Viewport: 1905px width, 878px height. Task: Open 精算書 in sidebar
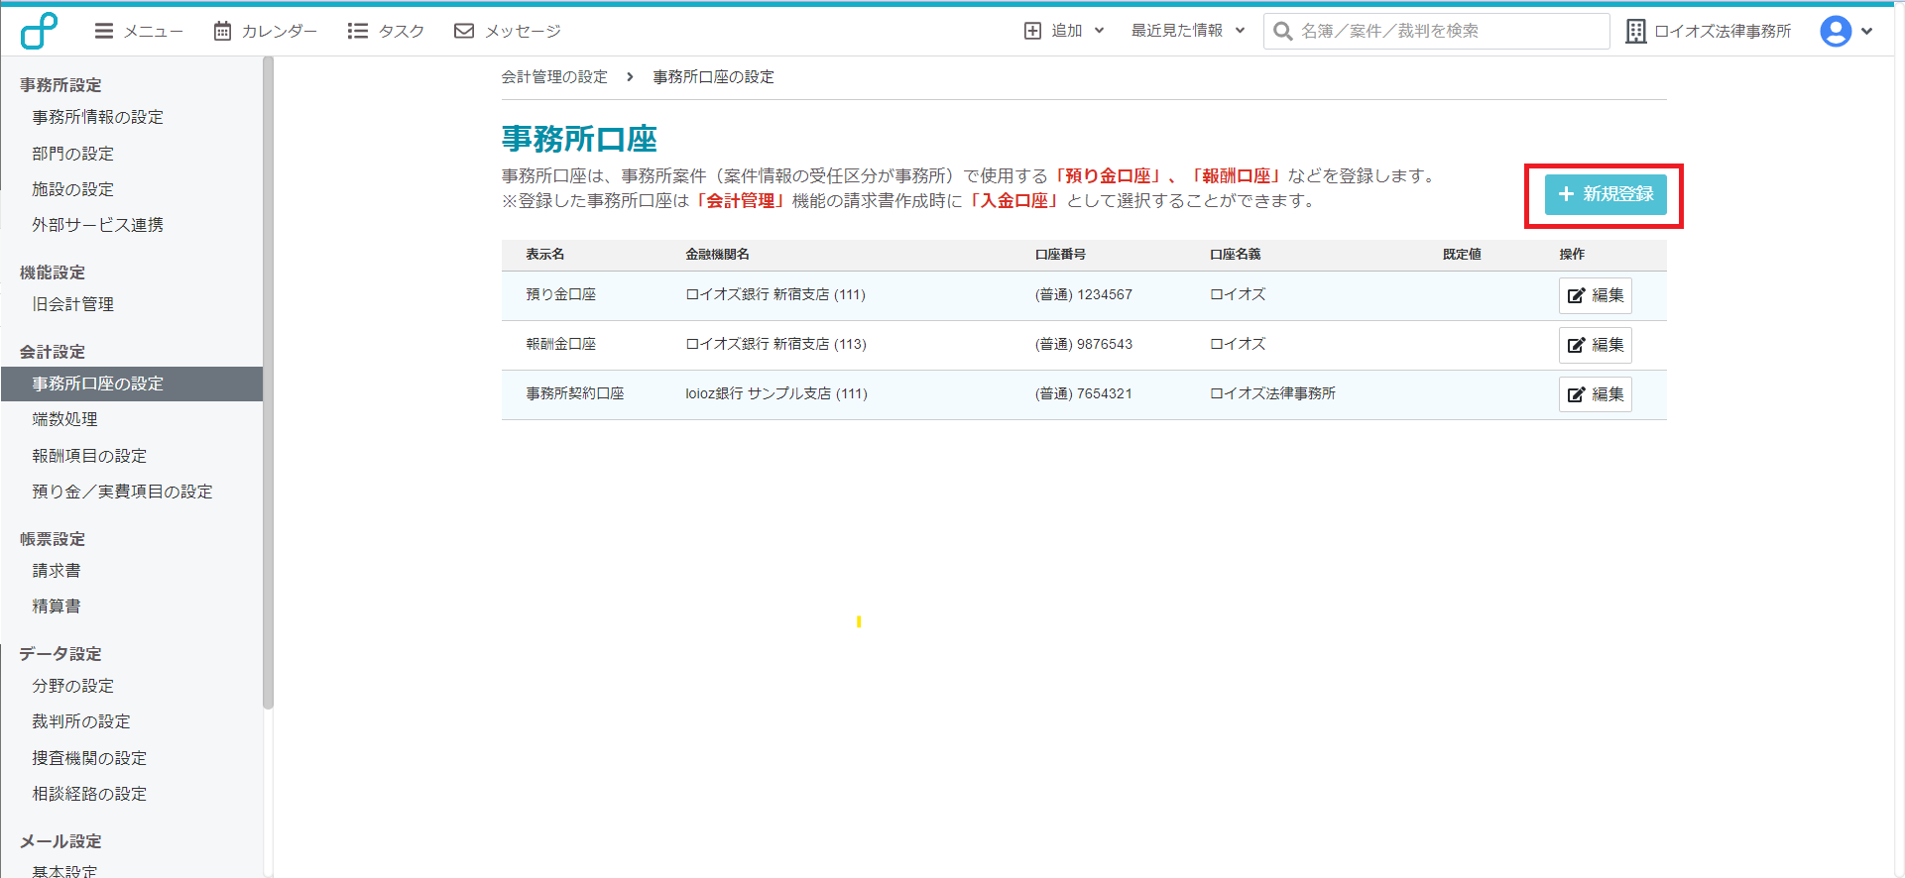tap(57, 606)
